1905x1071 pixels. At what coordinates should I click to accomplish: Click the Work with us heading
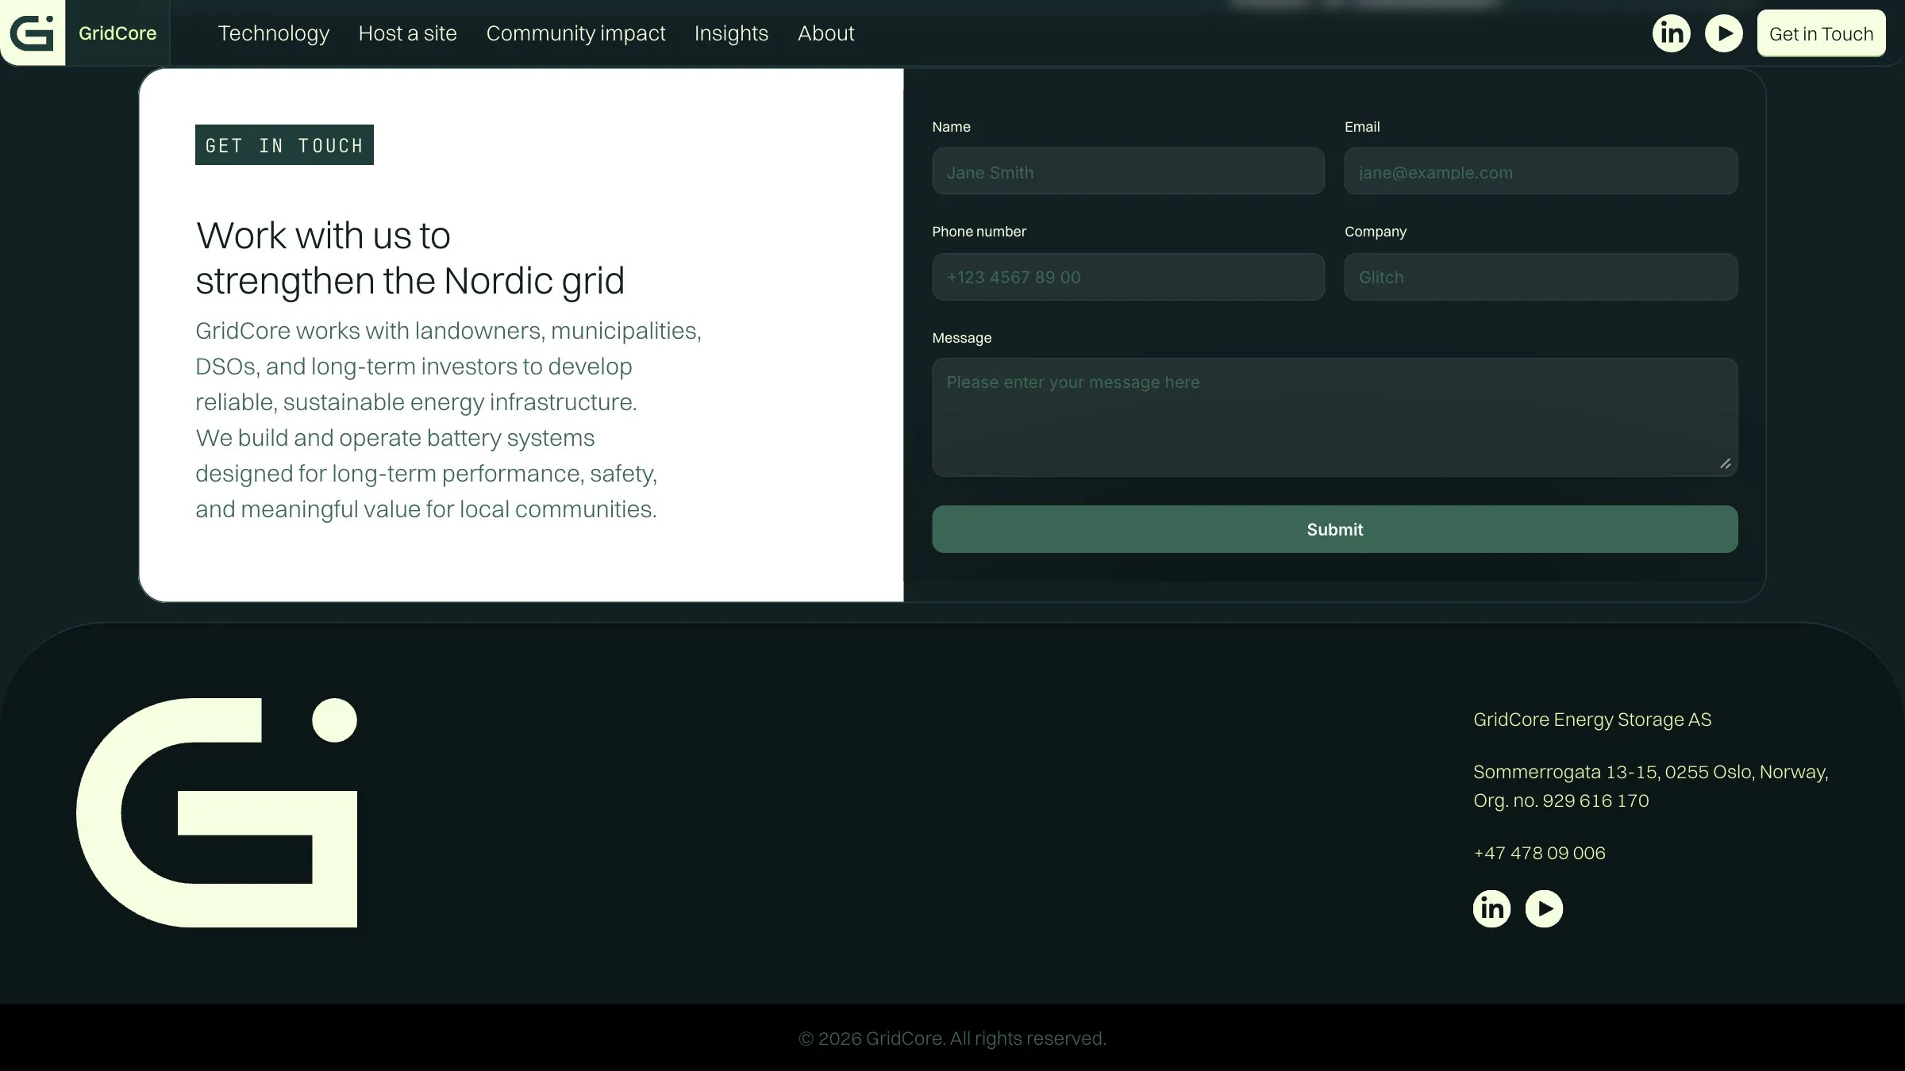(x=410, y=258)
